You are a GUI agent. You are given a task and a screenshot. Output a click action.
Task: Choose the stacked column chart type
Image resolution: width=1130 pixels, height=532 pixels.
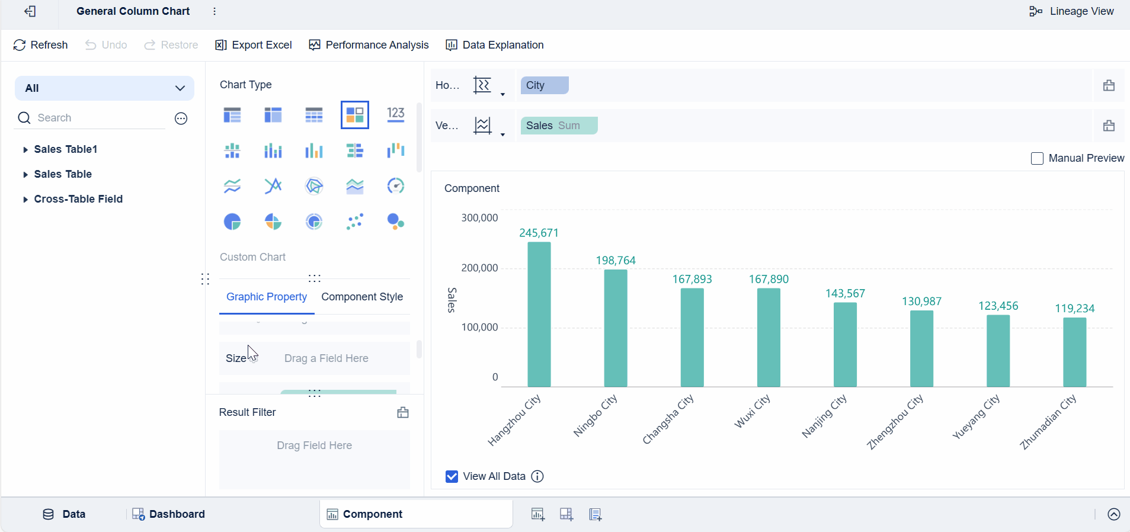click(x=273, y=150)
